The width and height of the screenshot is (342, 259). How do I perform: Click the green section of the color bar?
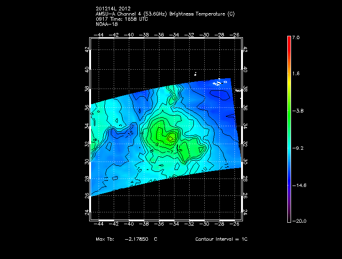coord(289,106)
